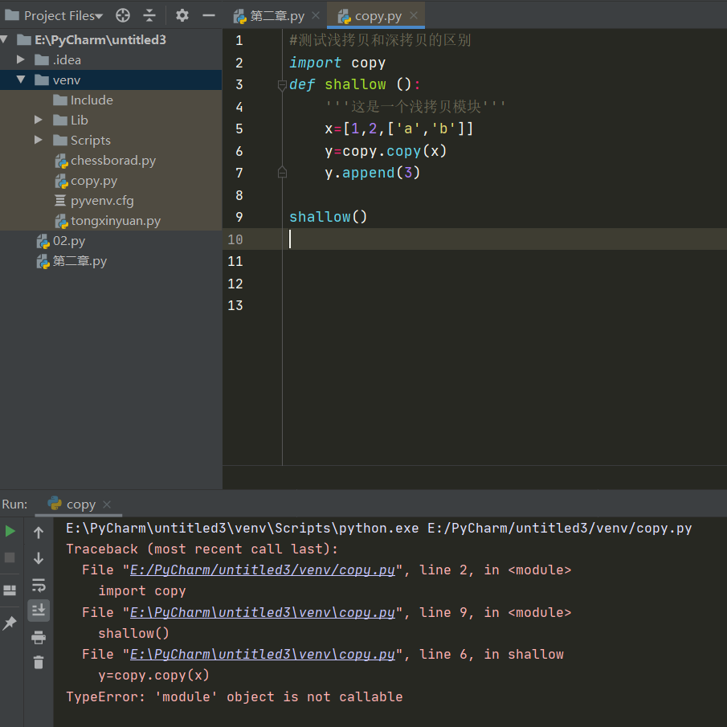The width and height of the screenshot is (727, 727).
Task: Hide the Project tool window
Action: 209,16
